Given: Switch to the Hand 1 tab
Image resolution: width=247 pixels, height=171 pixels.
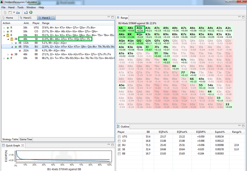Looking at the screenshot, I should (x=28, y=18).
